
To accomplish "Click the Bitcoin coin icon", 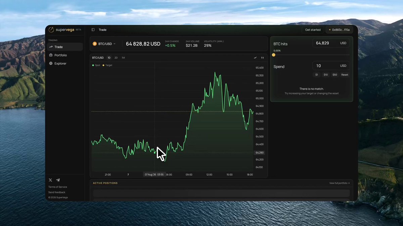I will pyautogui.click(x=95, y=44).
